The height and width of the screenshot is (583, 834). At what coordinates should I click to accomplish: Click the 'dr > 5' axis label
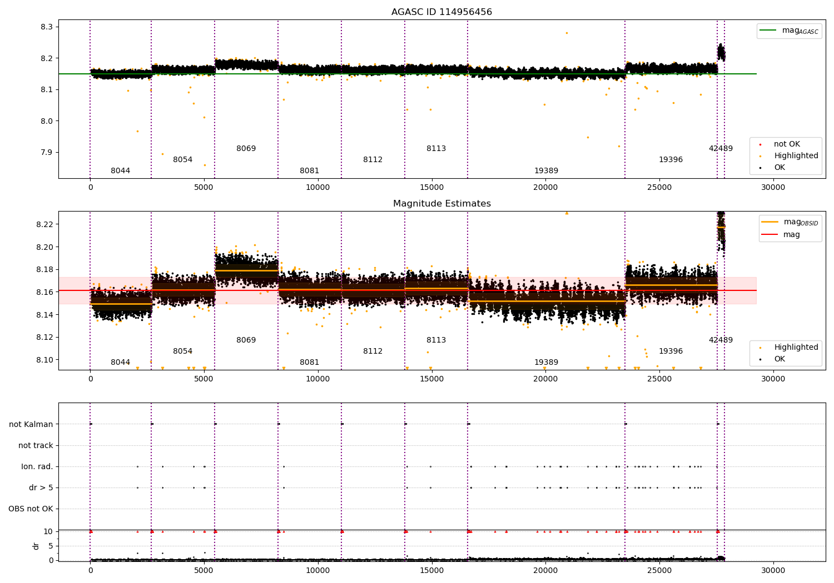point(41,488)
